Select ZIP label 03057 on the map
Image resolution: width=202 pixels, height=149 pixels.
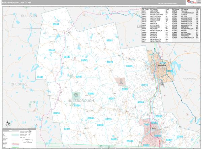tap(112, 98)
